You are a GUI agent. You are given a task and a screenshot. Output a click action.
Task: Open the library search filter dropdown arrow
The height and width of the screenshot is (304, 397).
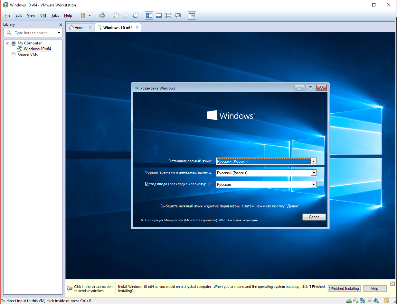(59, 33)
